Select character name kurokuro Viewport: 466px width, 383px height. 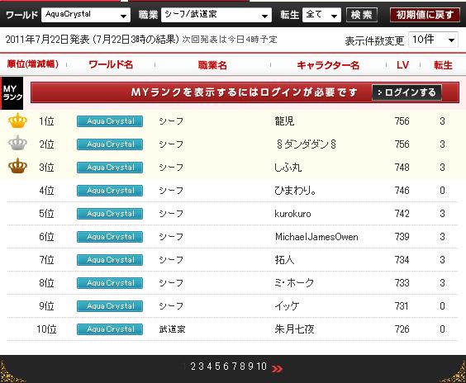(292, 214)
